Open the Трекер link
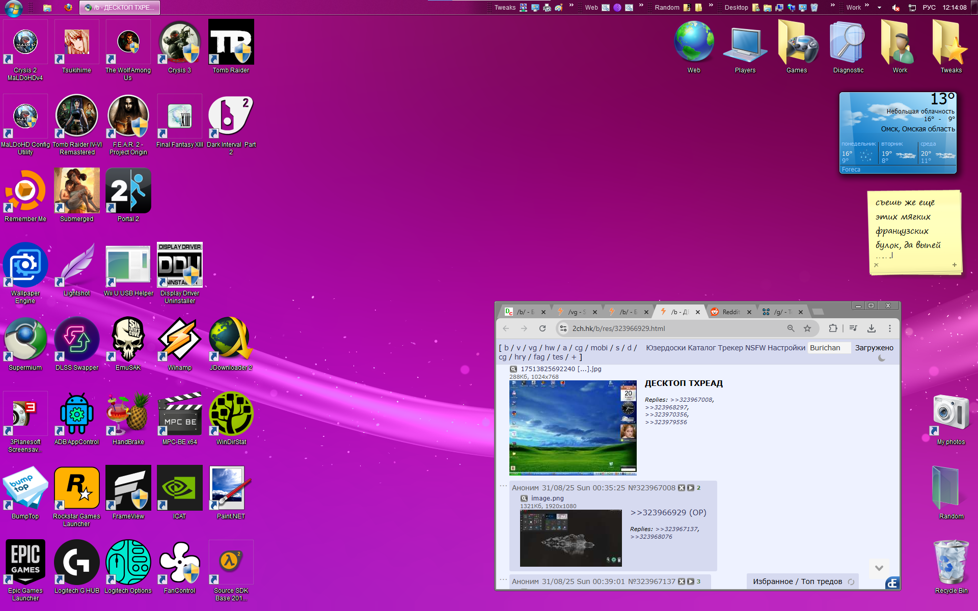978x611 pixels. [x=730, y=348]
